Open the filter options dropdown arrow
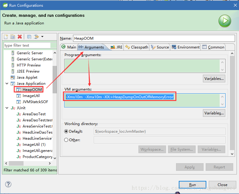The width and height of the screenshot is (239, 194). pyautogui.click(x=42, y=37)
